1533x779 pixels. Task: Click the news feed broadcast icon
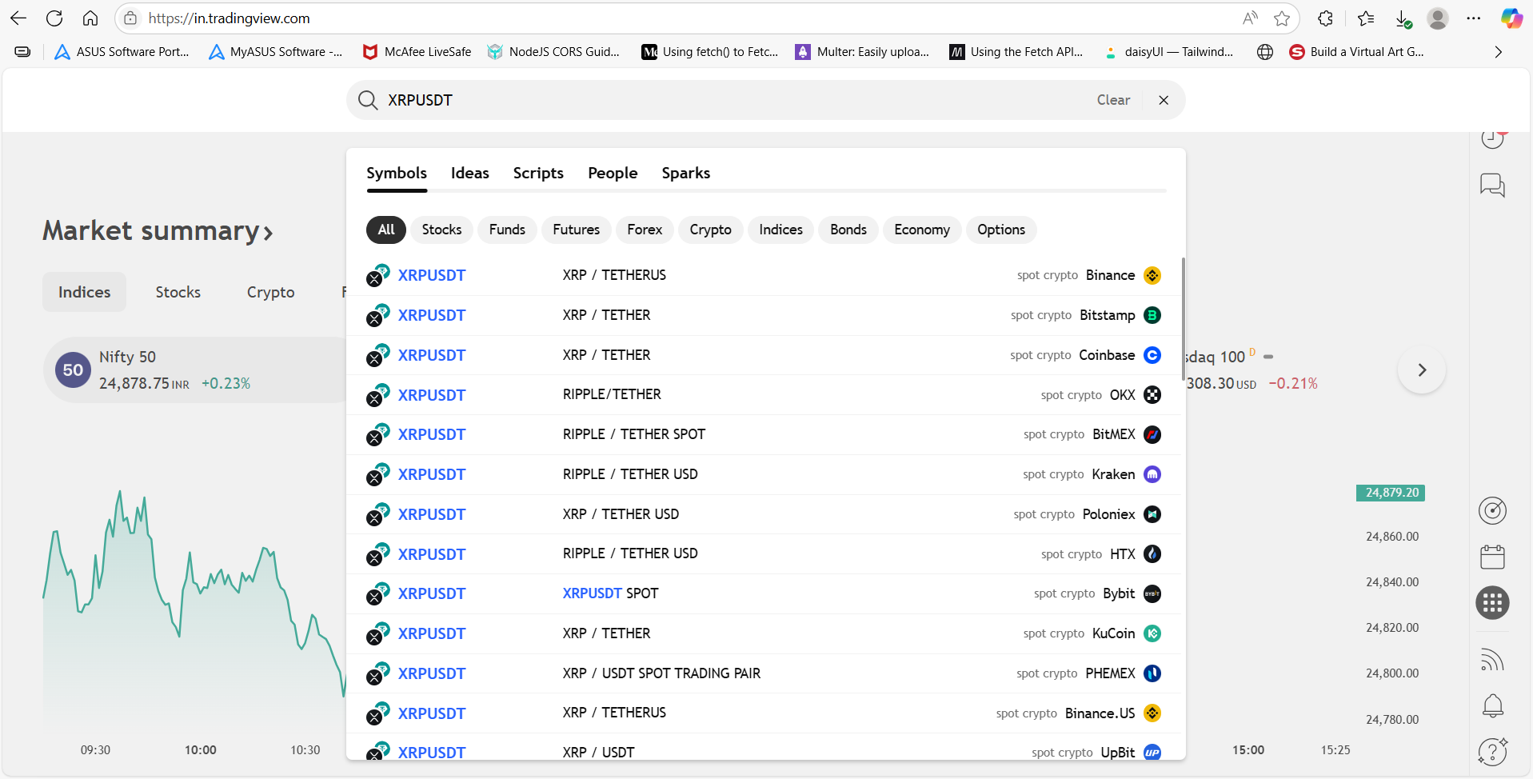coord(1492,660)
